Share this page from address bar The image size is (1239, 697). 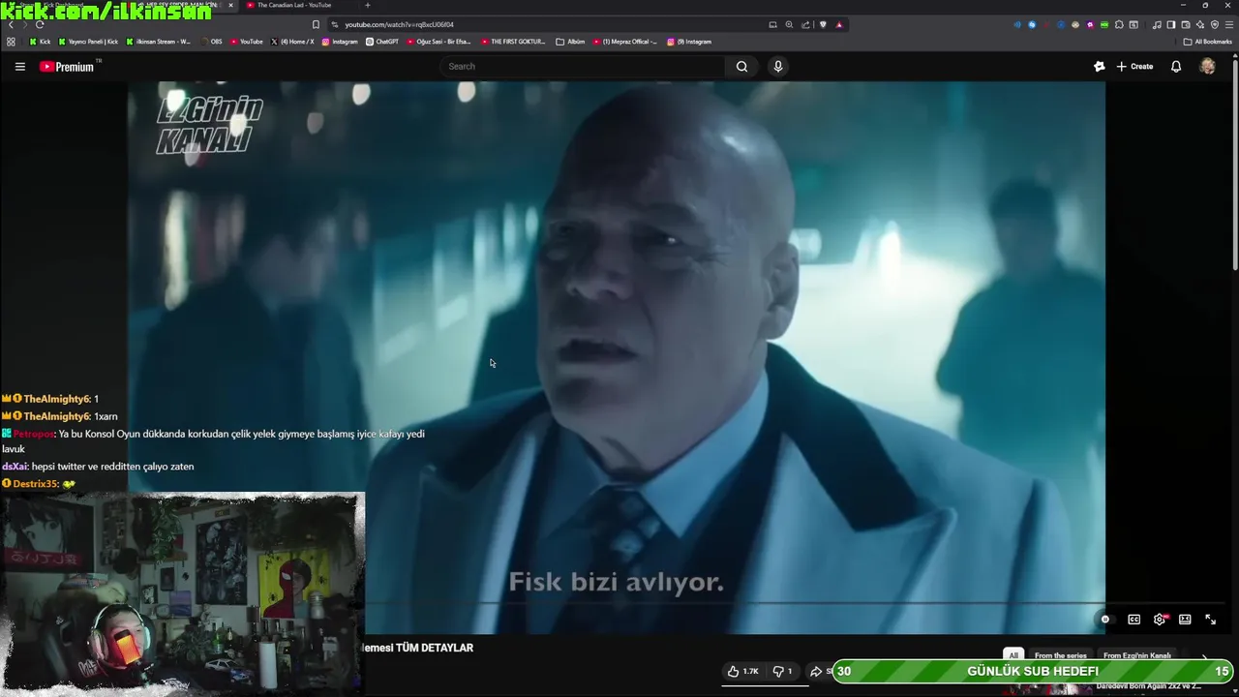pyautogui.click(x=805, y=24)
